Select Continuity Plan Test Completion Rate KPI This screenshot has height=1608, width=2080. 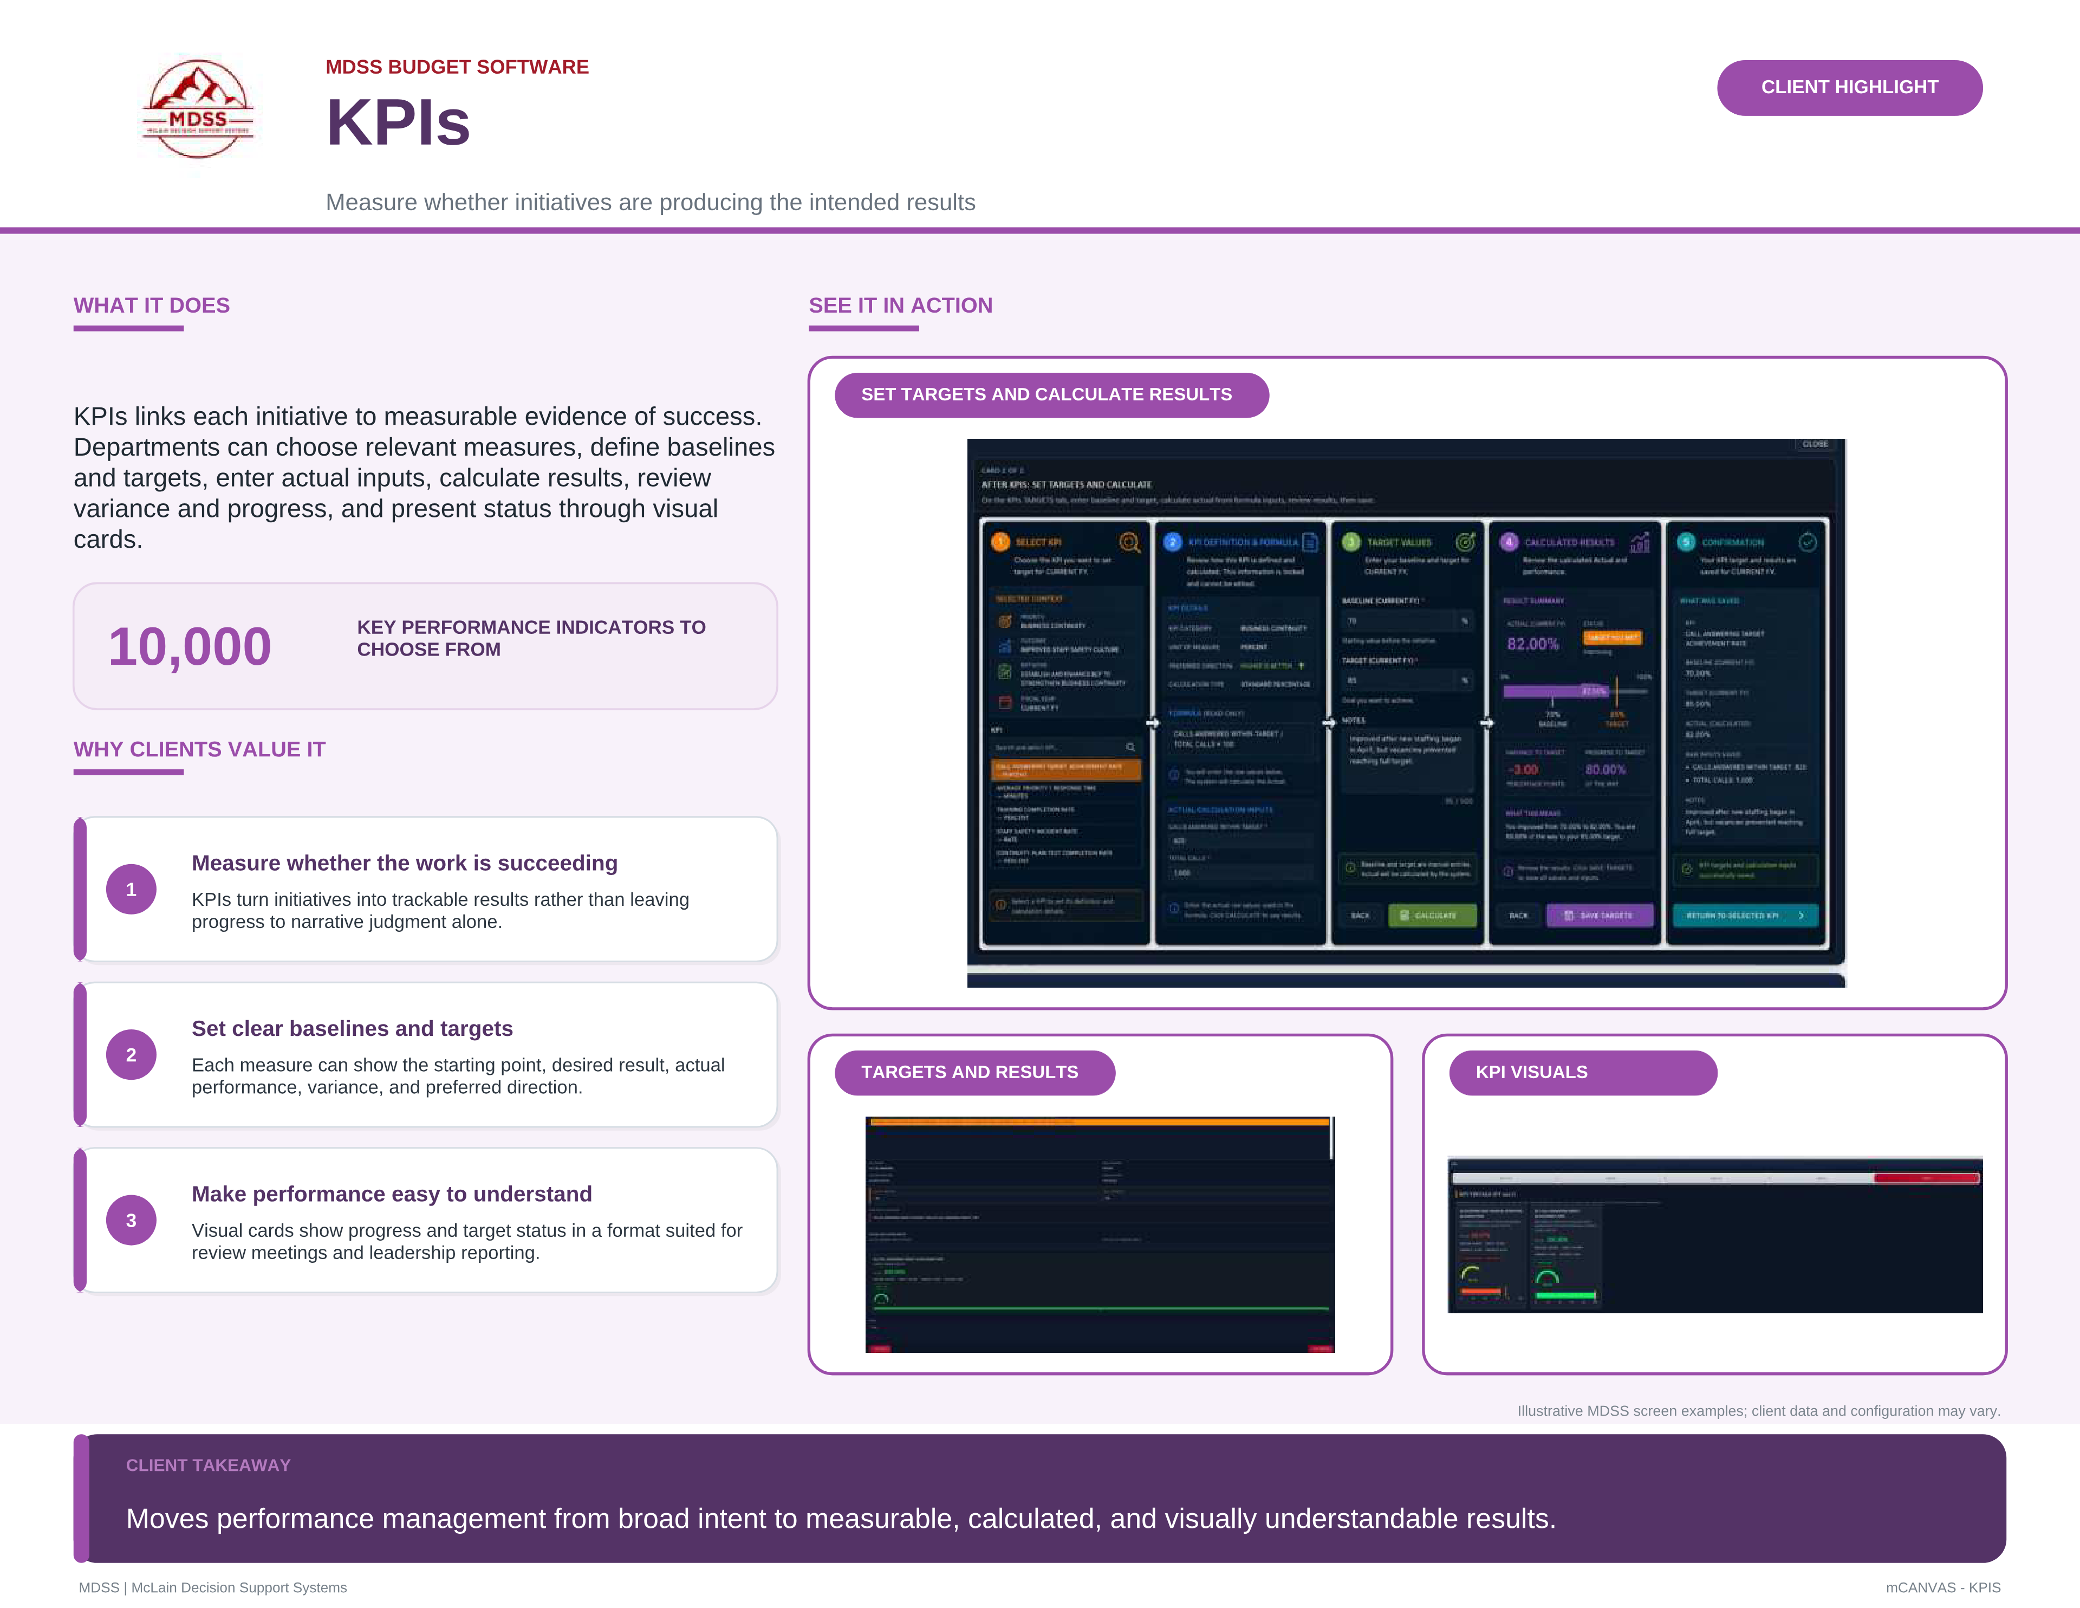(x=1065, y=857)
